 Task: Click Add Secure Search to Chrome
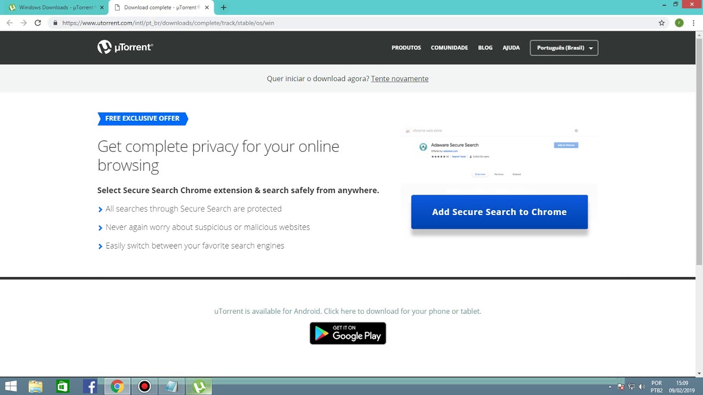click(499, 212)
